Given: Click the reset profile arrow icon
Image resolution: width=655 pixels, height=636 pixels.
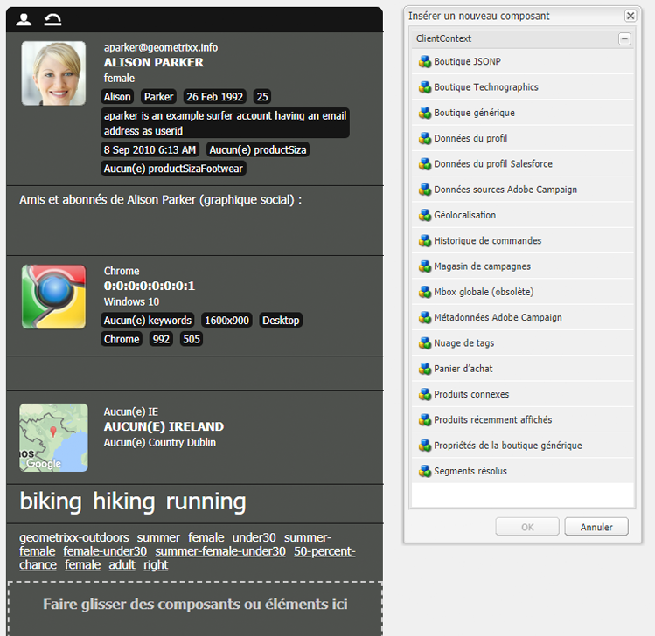Looking at the screenshot, I should (x=53, y=19).
